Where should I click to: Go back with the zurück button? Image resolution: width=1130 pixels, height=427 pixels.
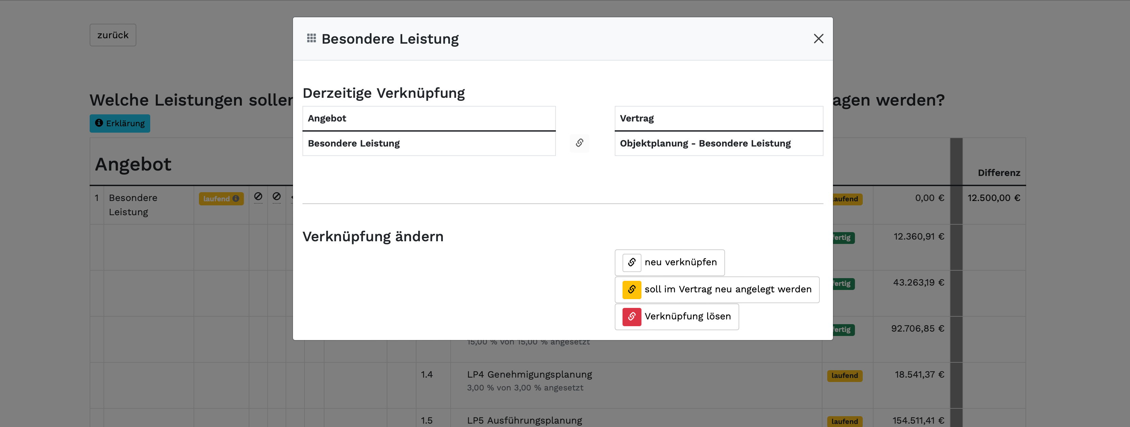(x=113, y=35)
